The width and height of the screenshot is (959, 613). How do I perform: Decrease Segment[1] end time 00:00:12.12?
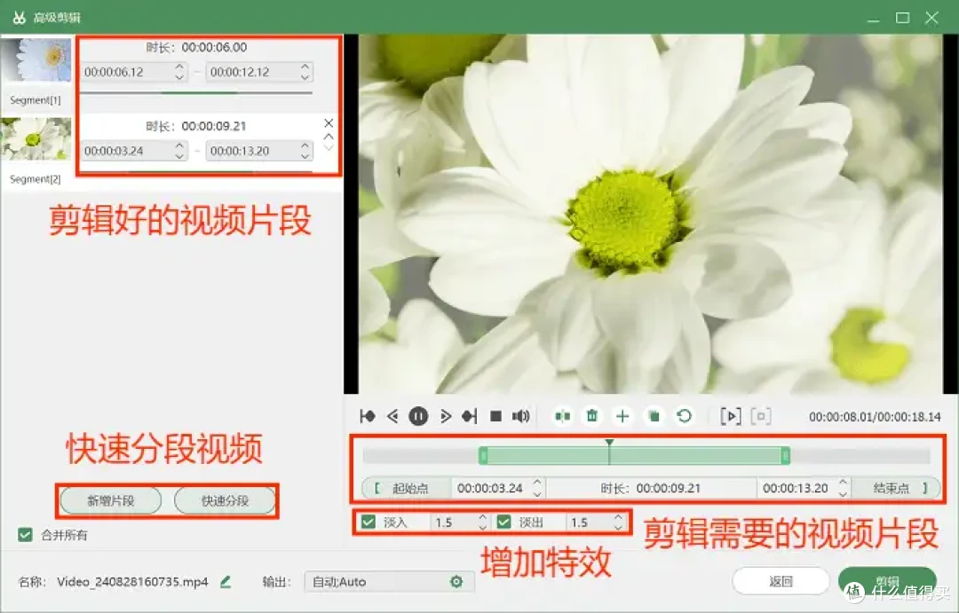click(305, 76)
